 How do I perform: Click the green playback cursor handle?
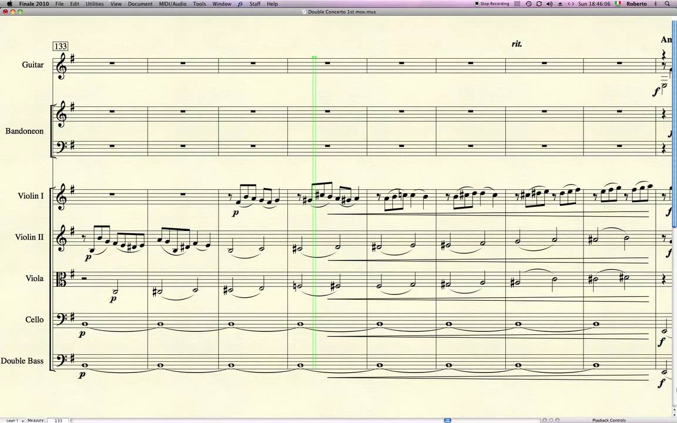click(314, 57)
